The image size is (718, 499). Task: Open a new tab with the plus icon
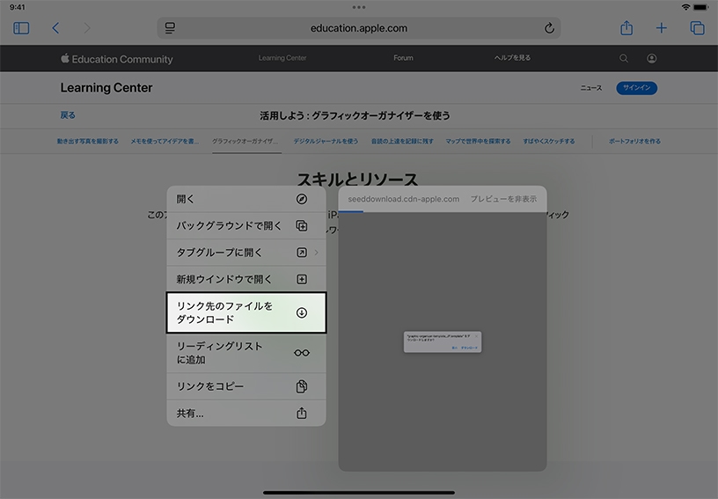pyautogui.click(x=662, y=28)
